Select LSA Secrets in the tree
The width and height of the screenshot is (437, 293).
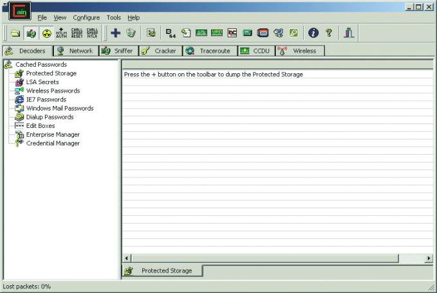[42, 82]
